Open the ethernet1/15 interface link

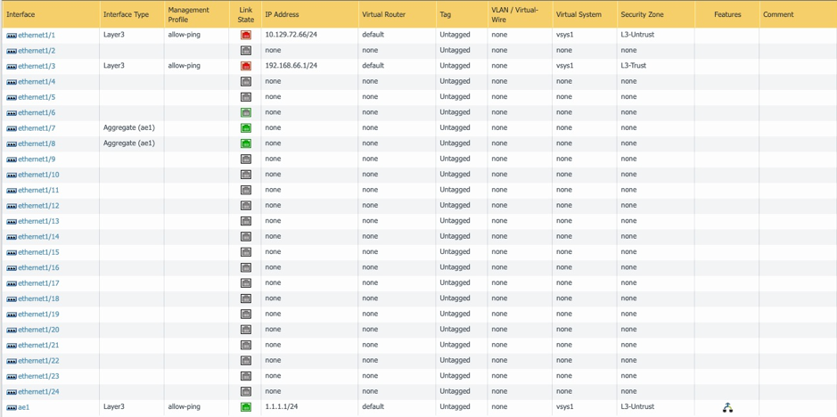click(38, 252)
